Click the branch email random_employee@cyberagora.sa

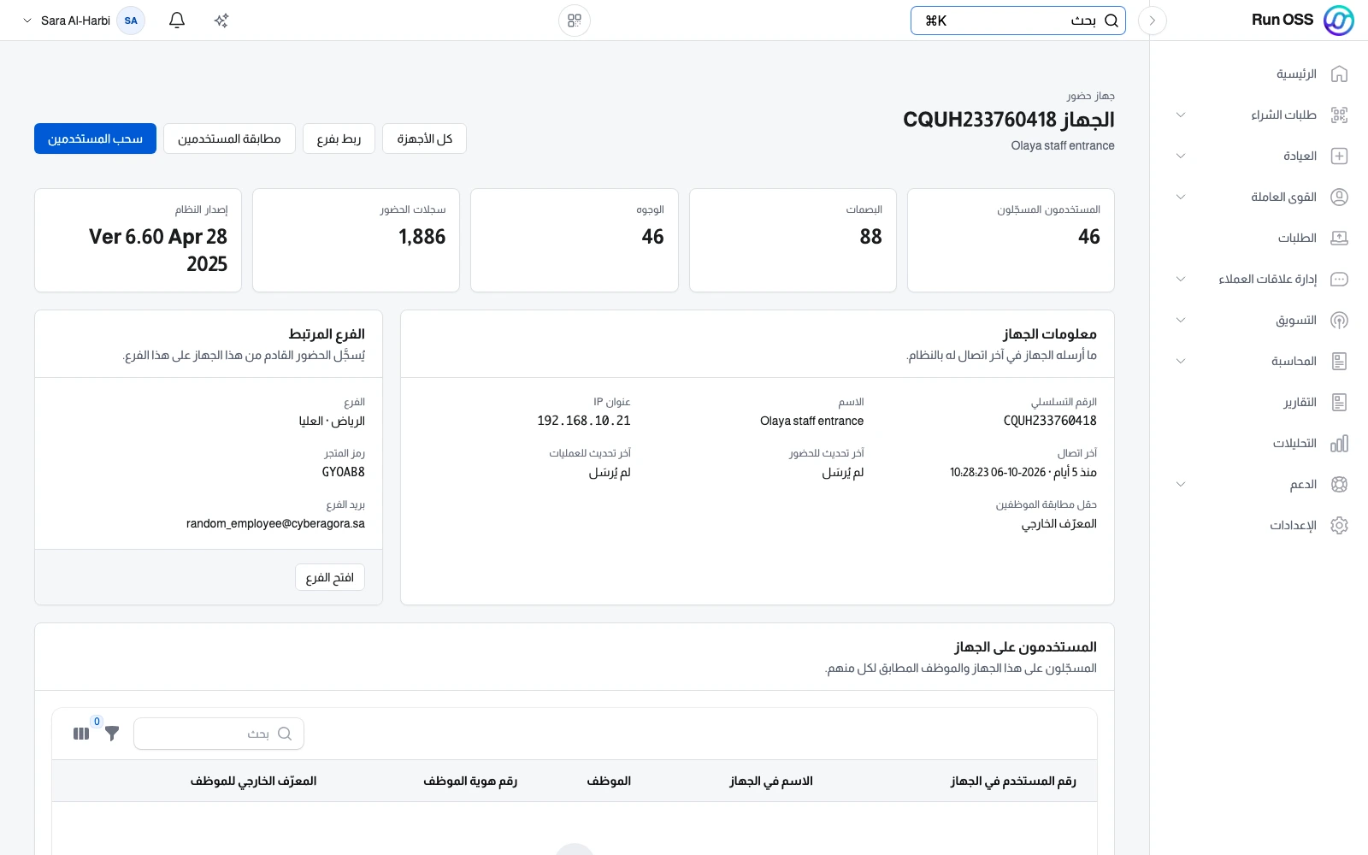(275, 523)
